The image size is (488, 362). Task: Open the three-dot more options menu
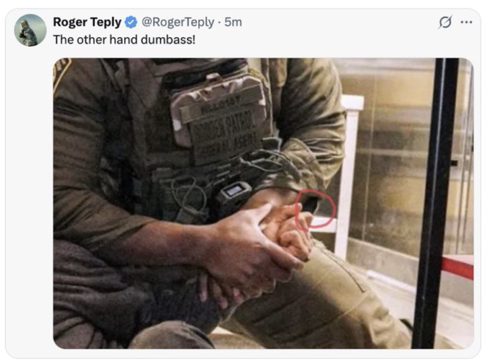coord(466,23)
